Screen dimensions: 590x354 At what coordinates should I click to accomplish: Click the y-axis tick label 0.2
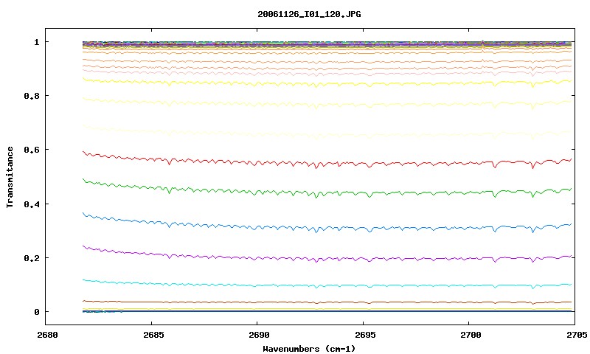[x=32, y=257]
